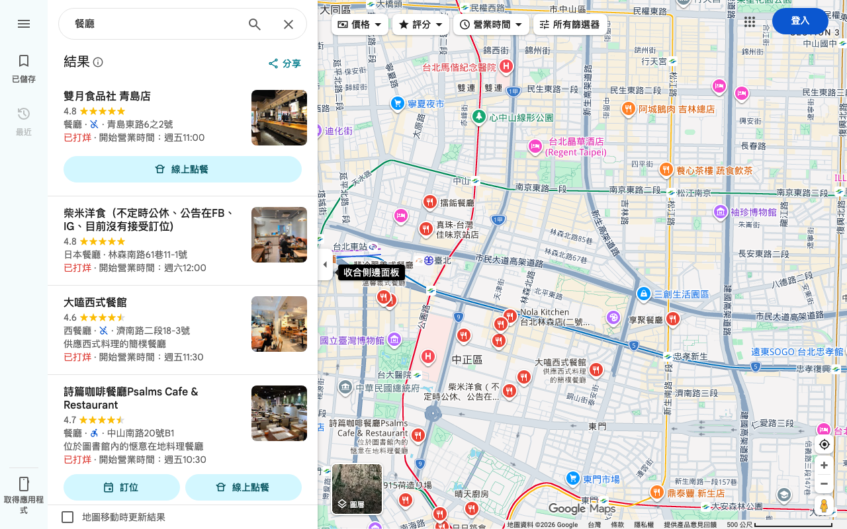Switch map layers with 圖層 thumbnail

click(357, 489)
